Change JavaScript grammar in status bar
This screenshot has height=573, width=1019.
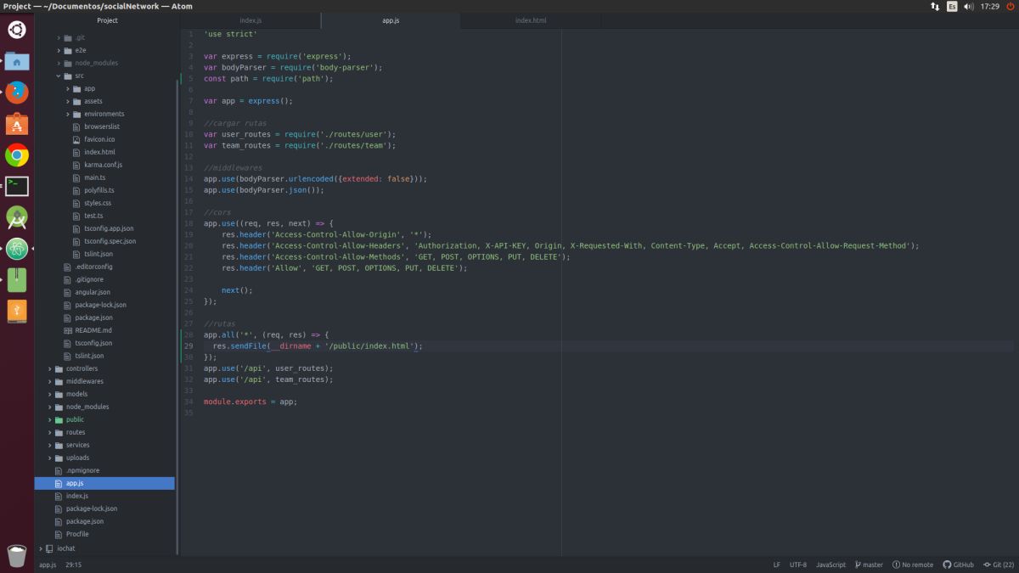point(830,565)
